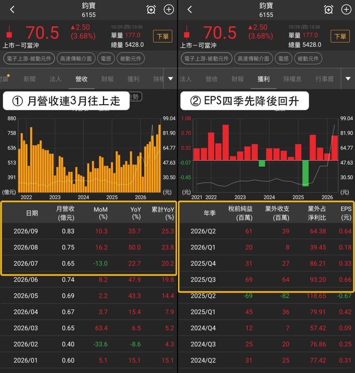Select the 2026/05 revenue row
The image size is (355, 373).
[88, 296]
